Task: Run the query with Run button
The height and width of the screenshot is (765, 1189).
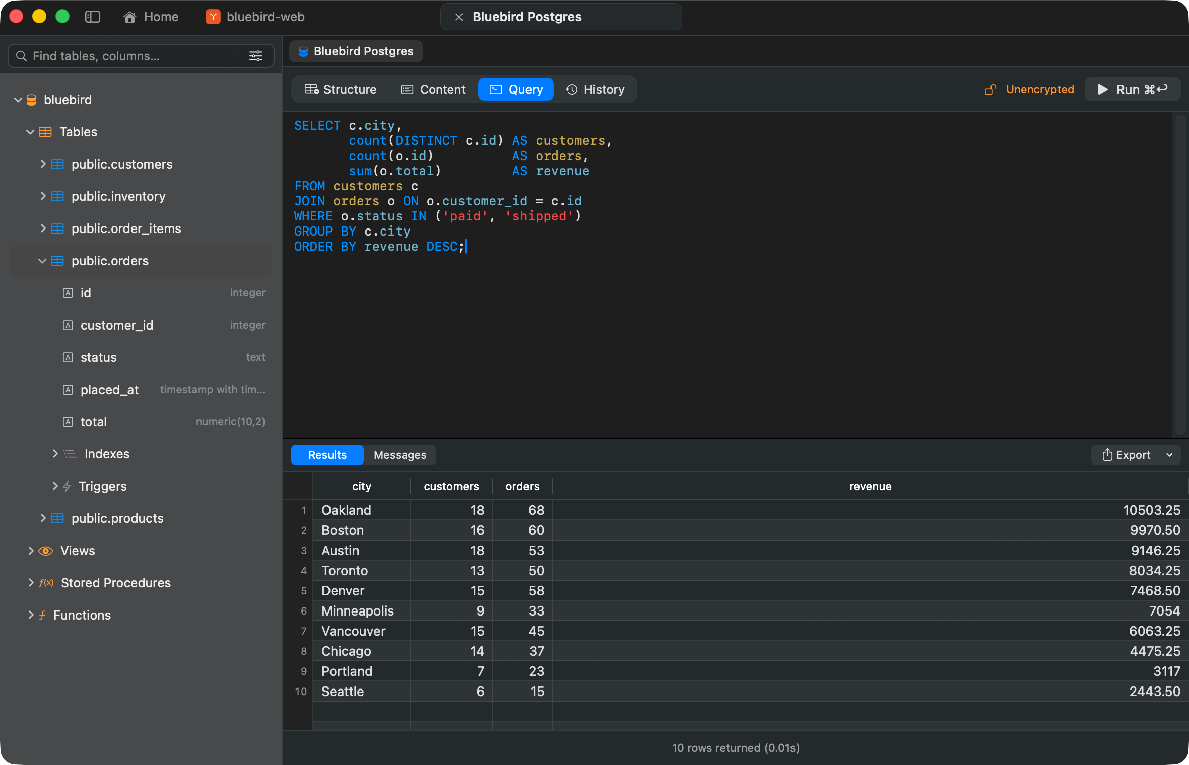Action: (1132, 89)
